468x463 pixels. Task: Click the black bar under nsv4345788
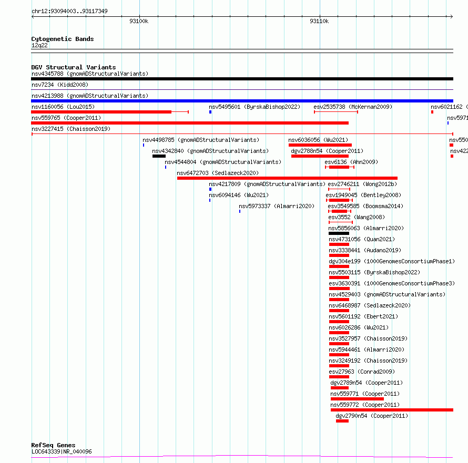click(x=242, y=79)
